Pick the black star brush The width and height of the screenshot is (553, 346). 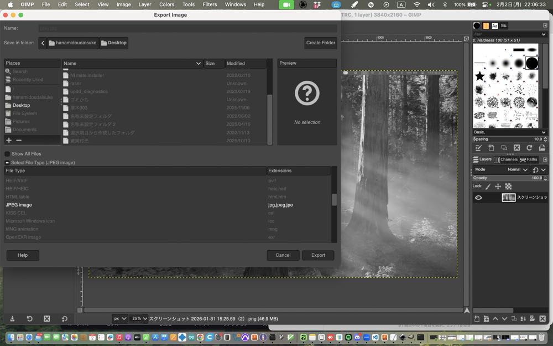pyautogui.click(x=479, y=76)
